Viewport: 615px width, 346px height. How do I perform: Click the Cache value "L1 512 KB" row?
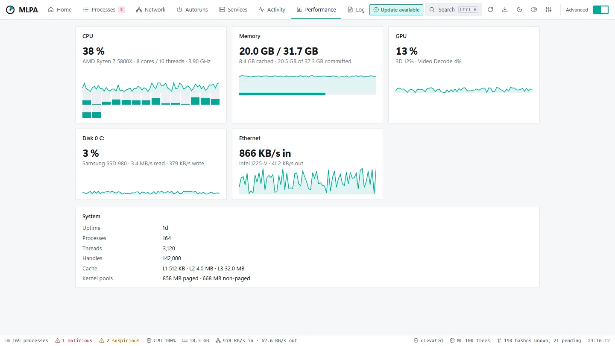pos(203,269)
